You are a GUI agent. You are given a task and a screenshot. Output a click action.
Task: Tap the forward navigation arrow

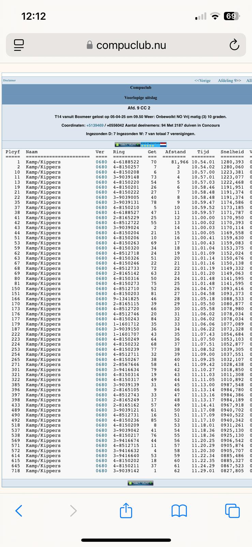(x=73, y=511)
